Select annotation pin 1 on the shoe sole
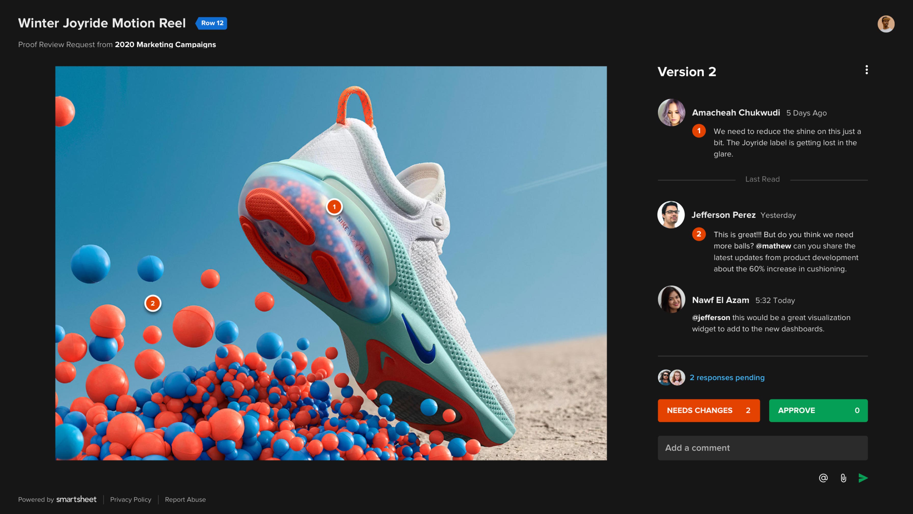Viewport: 913px width, 514px height. point(334,207)
